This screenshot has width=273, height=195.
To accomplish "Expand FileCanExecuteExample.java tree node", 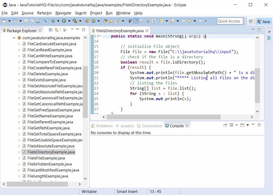I will coord(19,44).
